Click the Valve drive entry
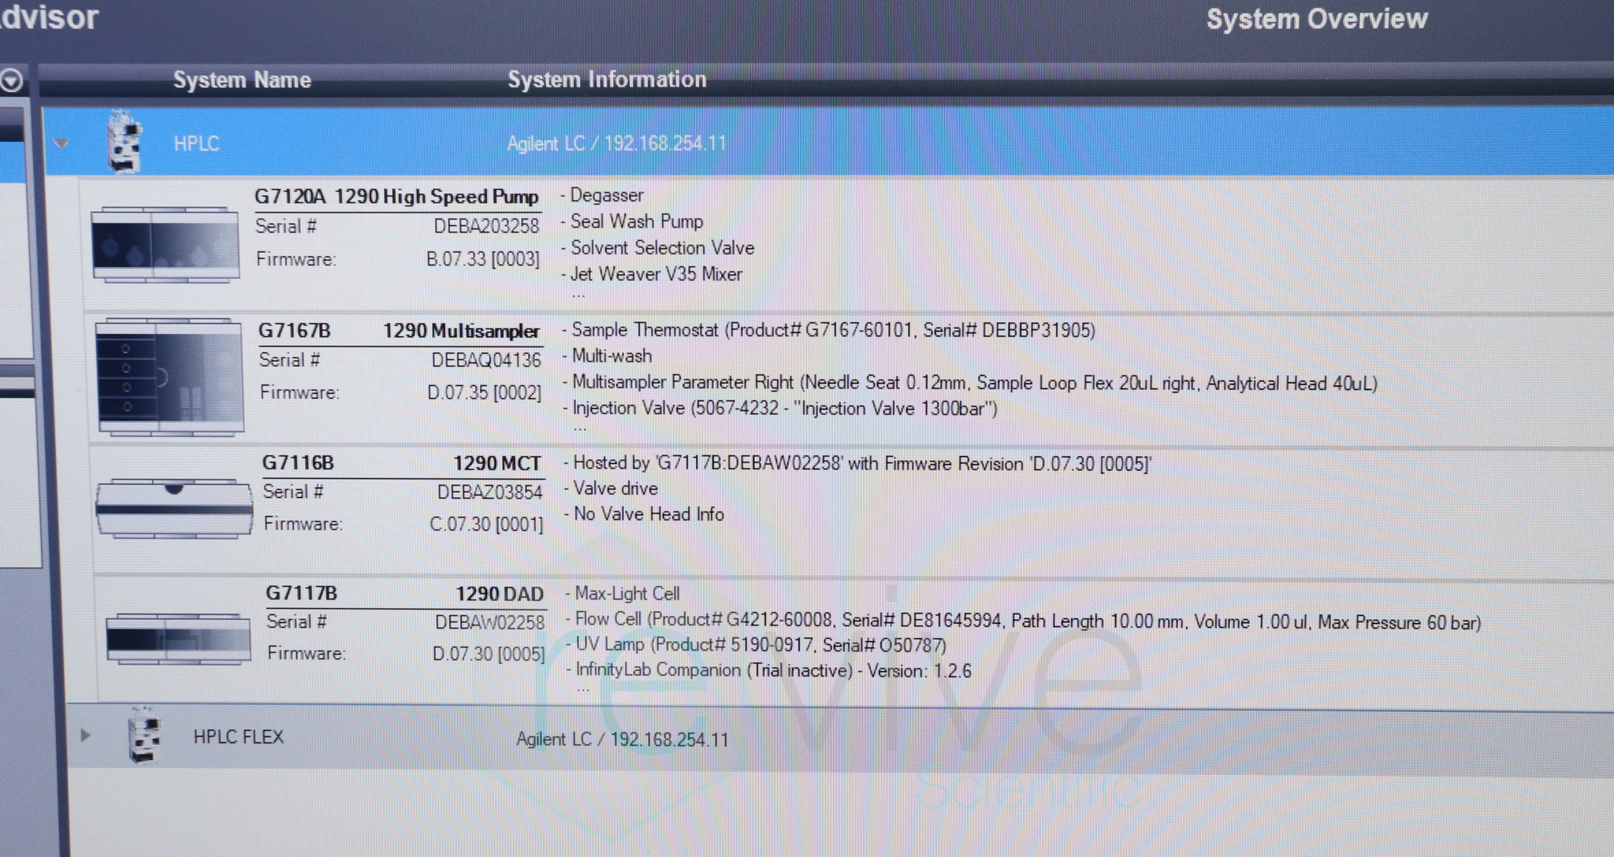This screenshot has width=1614, height=857. tap(611, 488)
